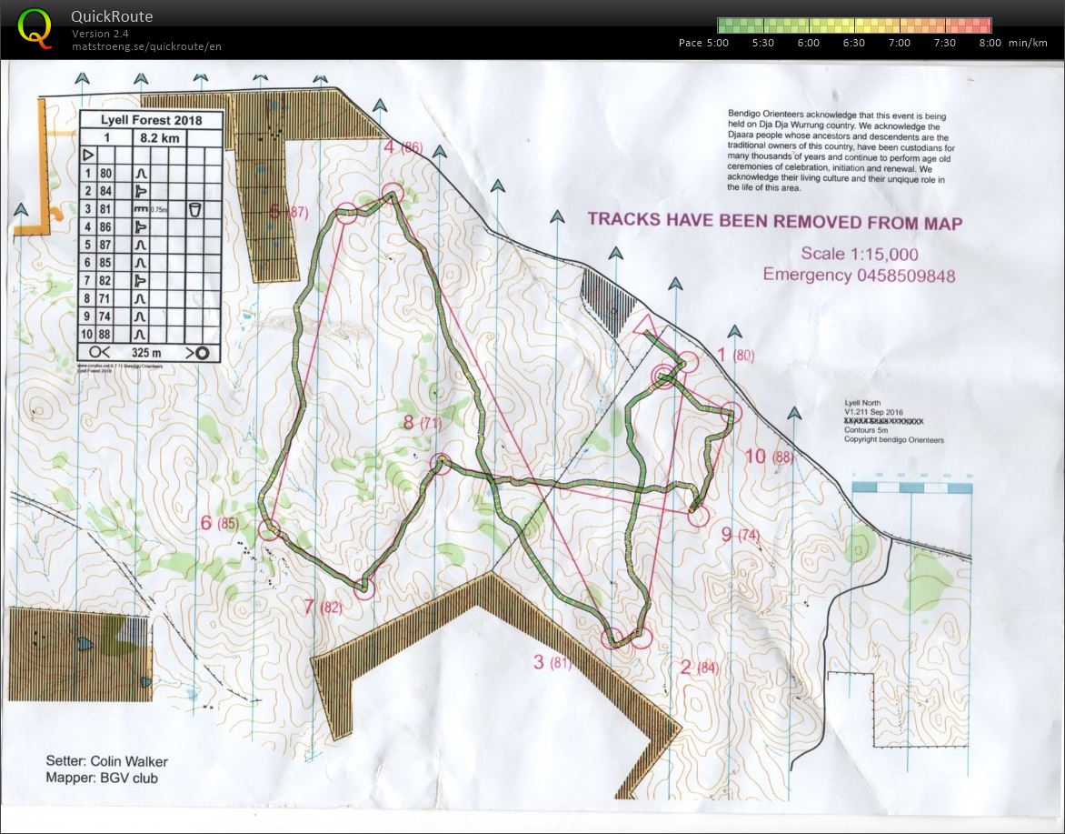Screen dimensions: 1065x834
Task: Select control circle 4 (86) at top
Action: (392, 193)
